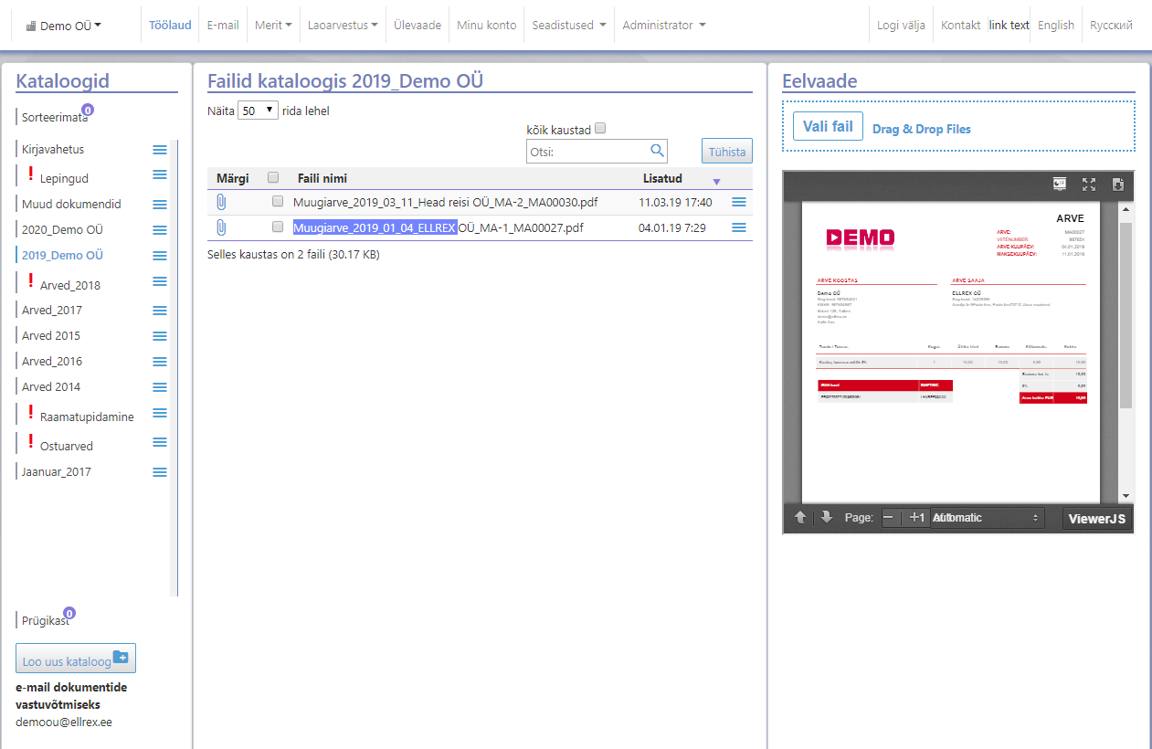Image resolution: width=1152 pixels, height=749 pixels.
Task: Click the Vali fail button
Action: coord(828,126)
